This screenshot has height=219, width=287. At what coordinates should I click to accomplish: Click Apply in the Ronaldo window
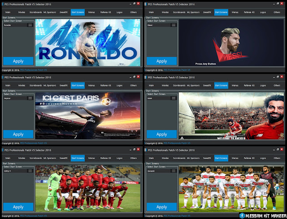[18, 61]
